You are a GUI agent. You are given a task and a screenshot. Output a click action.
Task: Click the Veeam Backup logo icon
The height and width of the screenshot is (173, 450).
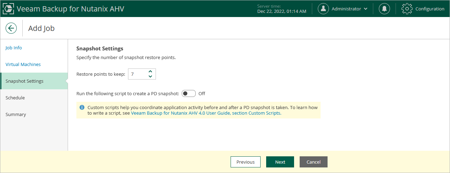tap(8, 9)
